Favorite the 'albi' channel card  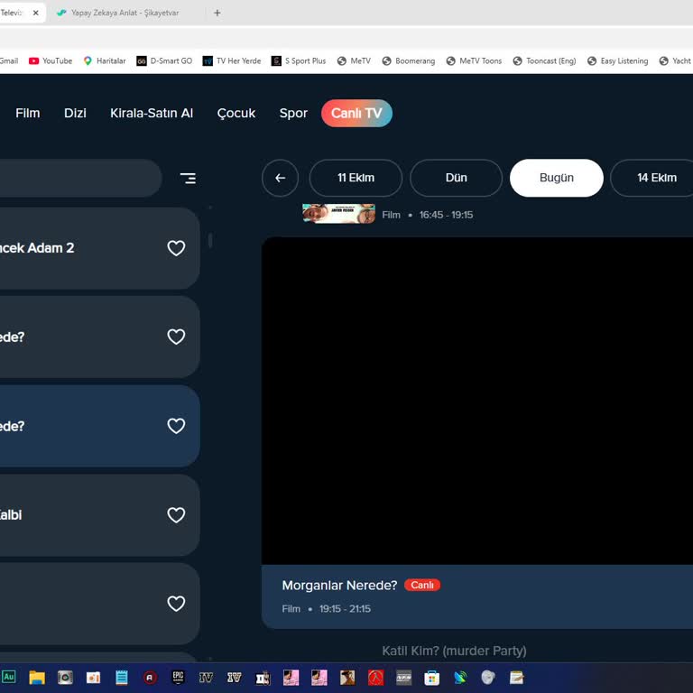pos(176,515)
